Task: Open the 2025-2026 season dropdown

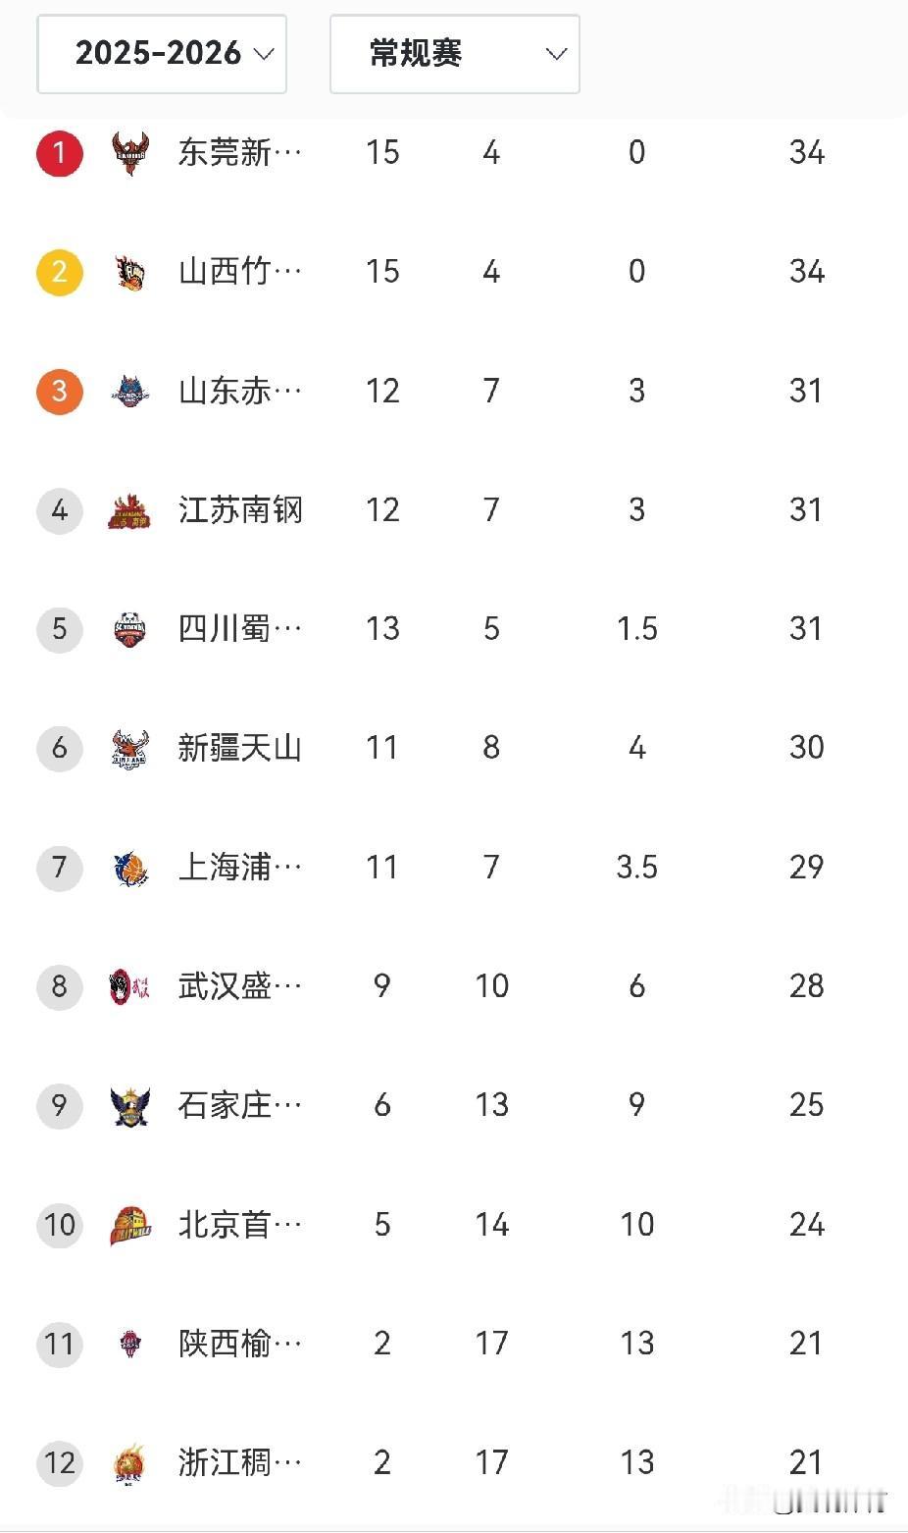Action: coord(162,54)
